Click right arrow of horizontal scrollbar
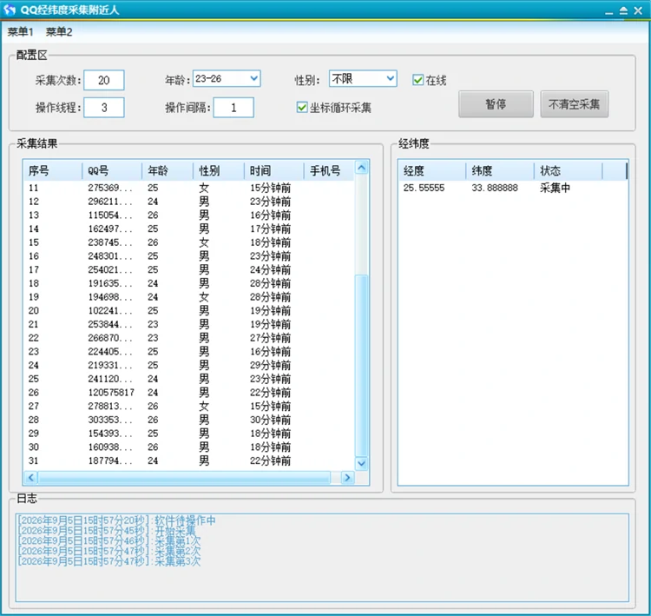Screen dimensions: 651x616 tap(347, 477)
